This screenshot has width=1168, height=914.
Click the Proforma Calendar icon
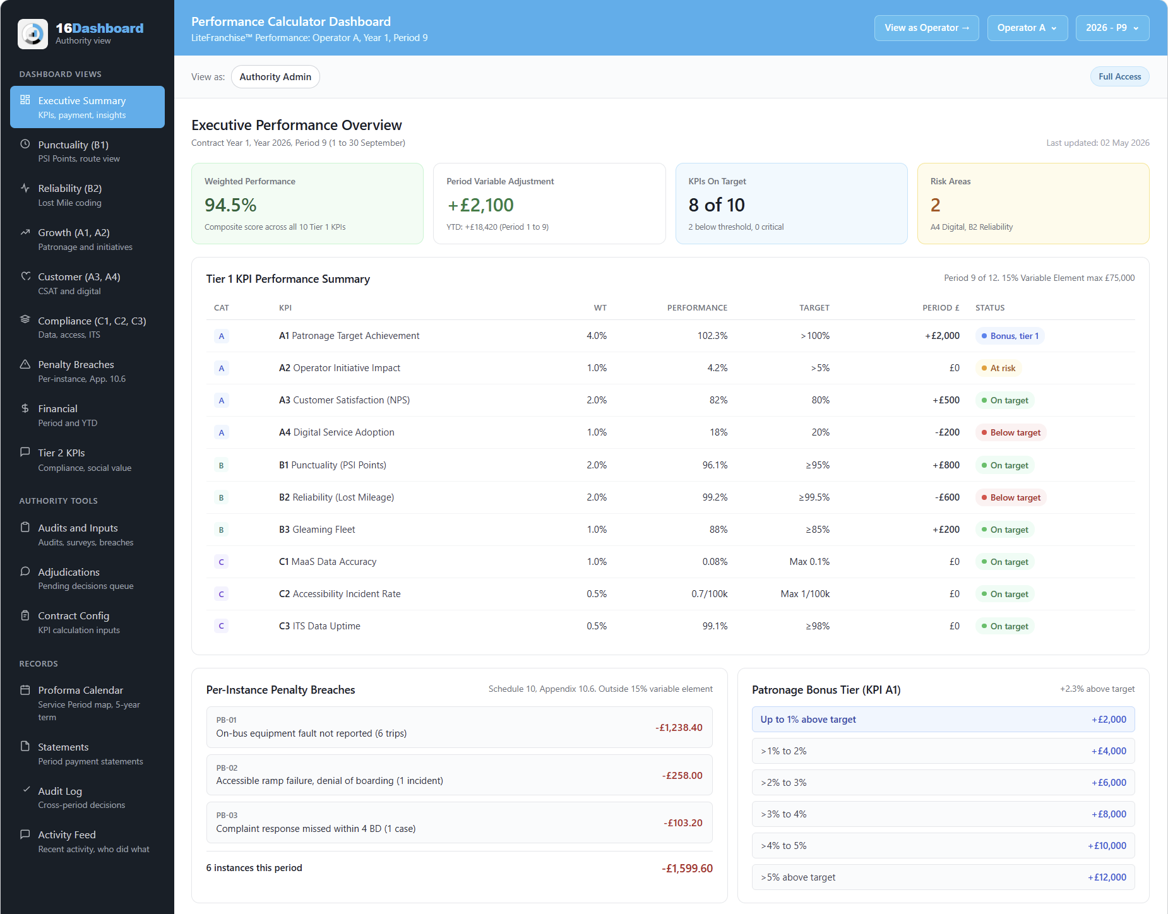tap(25, 690)
